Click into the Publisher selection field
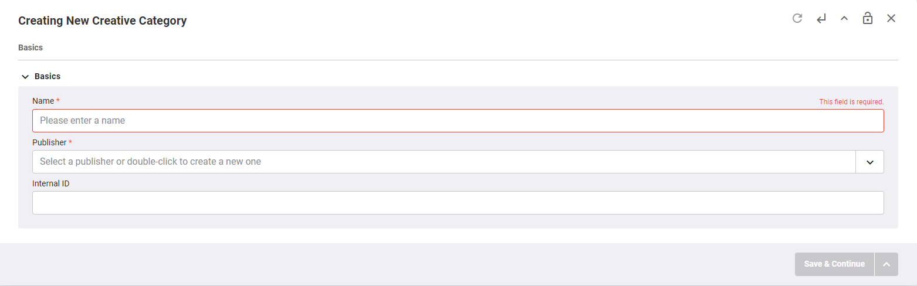Viewport: 917px width, 286px height. (x=444, y=162)
